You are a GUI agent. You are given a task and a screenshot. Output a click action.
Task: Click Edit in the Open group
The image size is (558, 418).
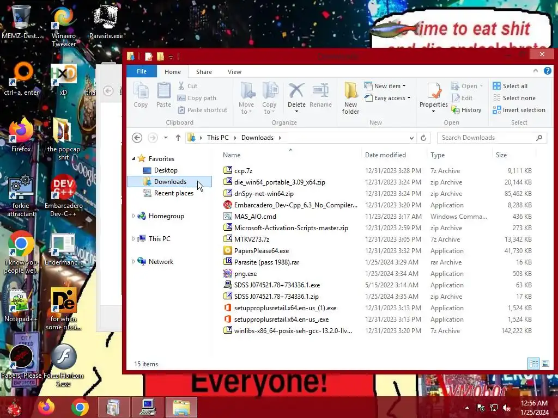point(462,98)
